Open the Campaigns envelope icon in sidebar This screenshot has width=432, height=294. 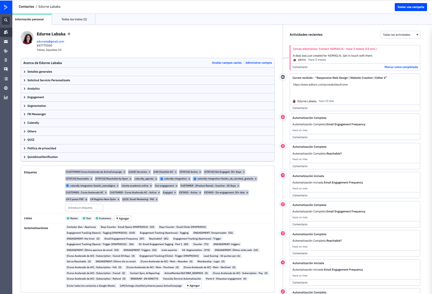(6, 42)
